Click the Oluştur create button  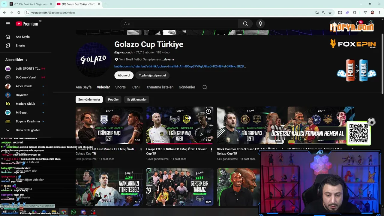[x=340, y=24]
